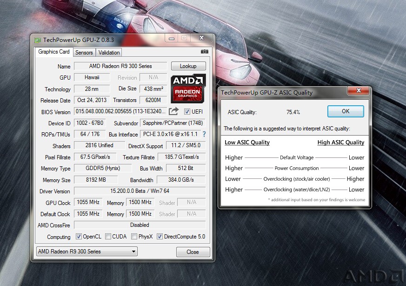
Task: Click the Transistors field 6200M
Action: tap(153, 100)
